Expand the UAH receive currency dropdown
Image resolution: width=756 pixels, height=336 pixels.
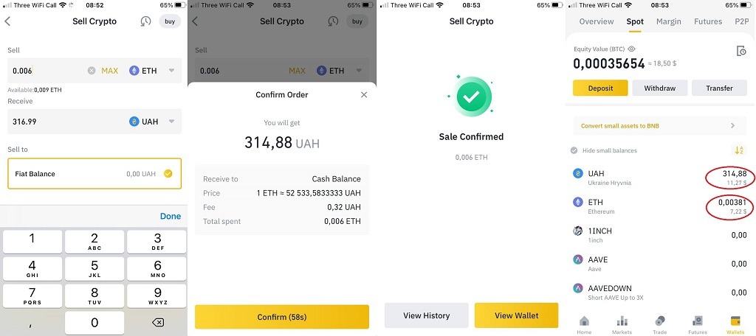pos(171,122)
